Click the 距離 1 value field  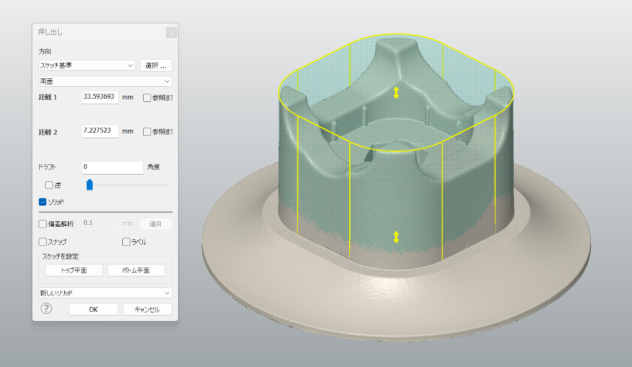coord(100,97)
